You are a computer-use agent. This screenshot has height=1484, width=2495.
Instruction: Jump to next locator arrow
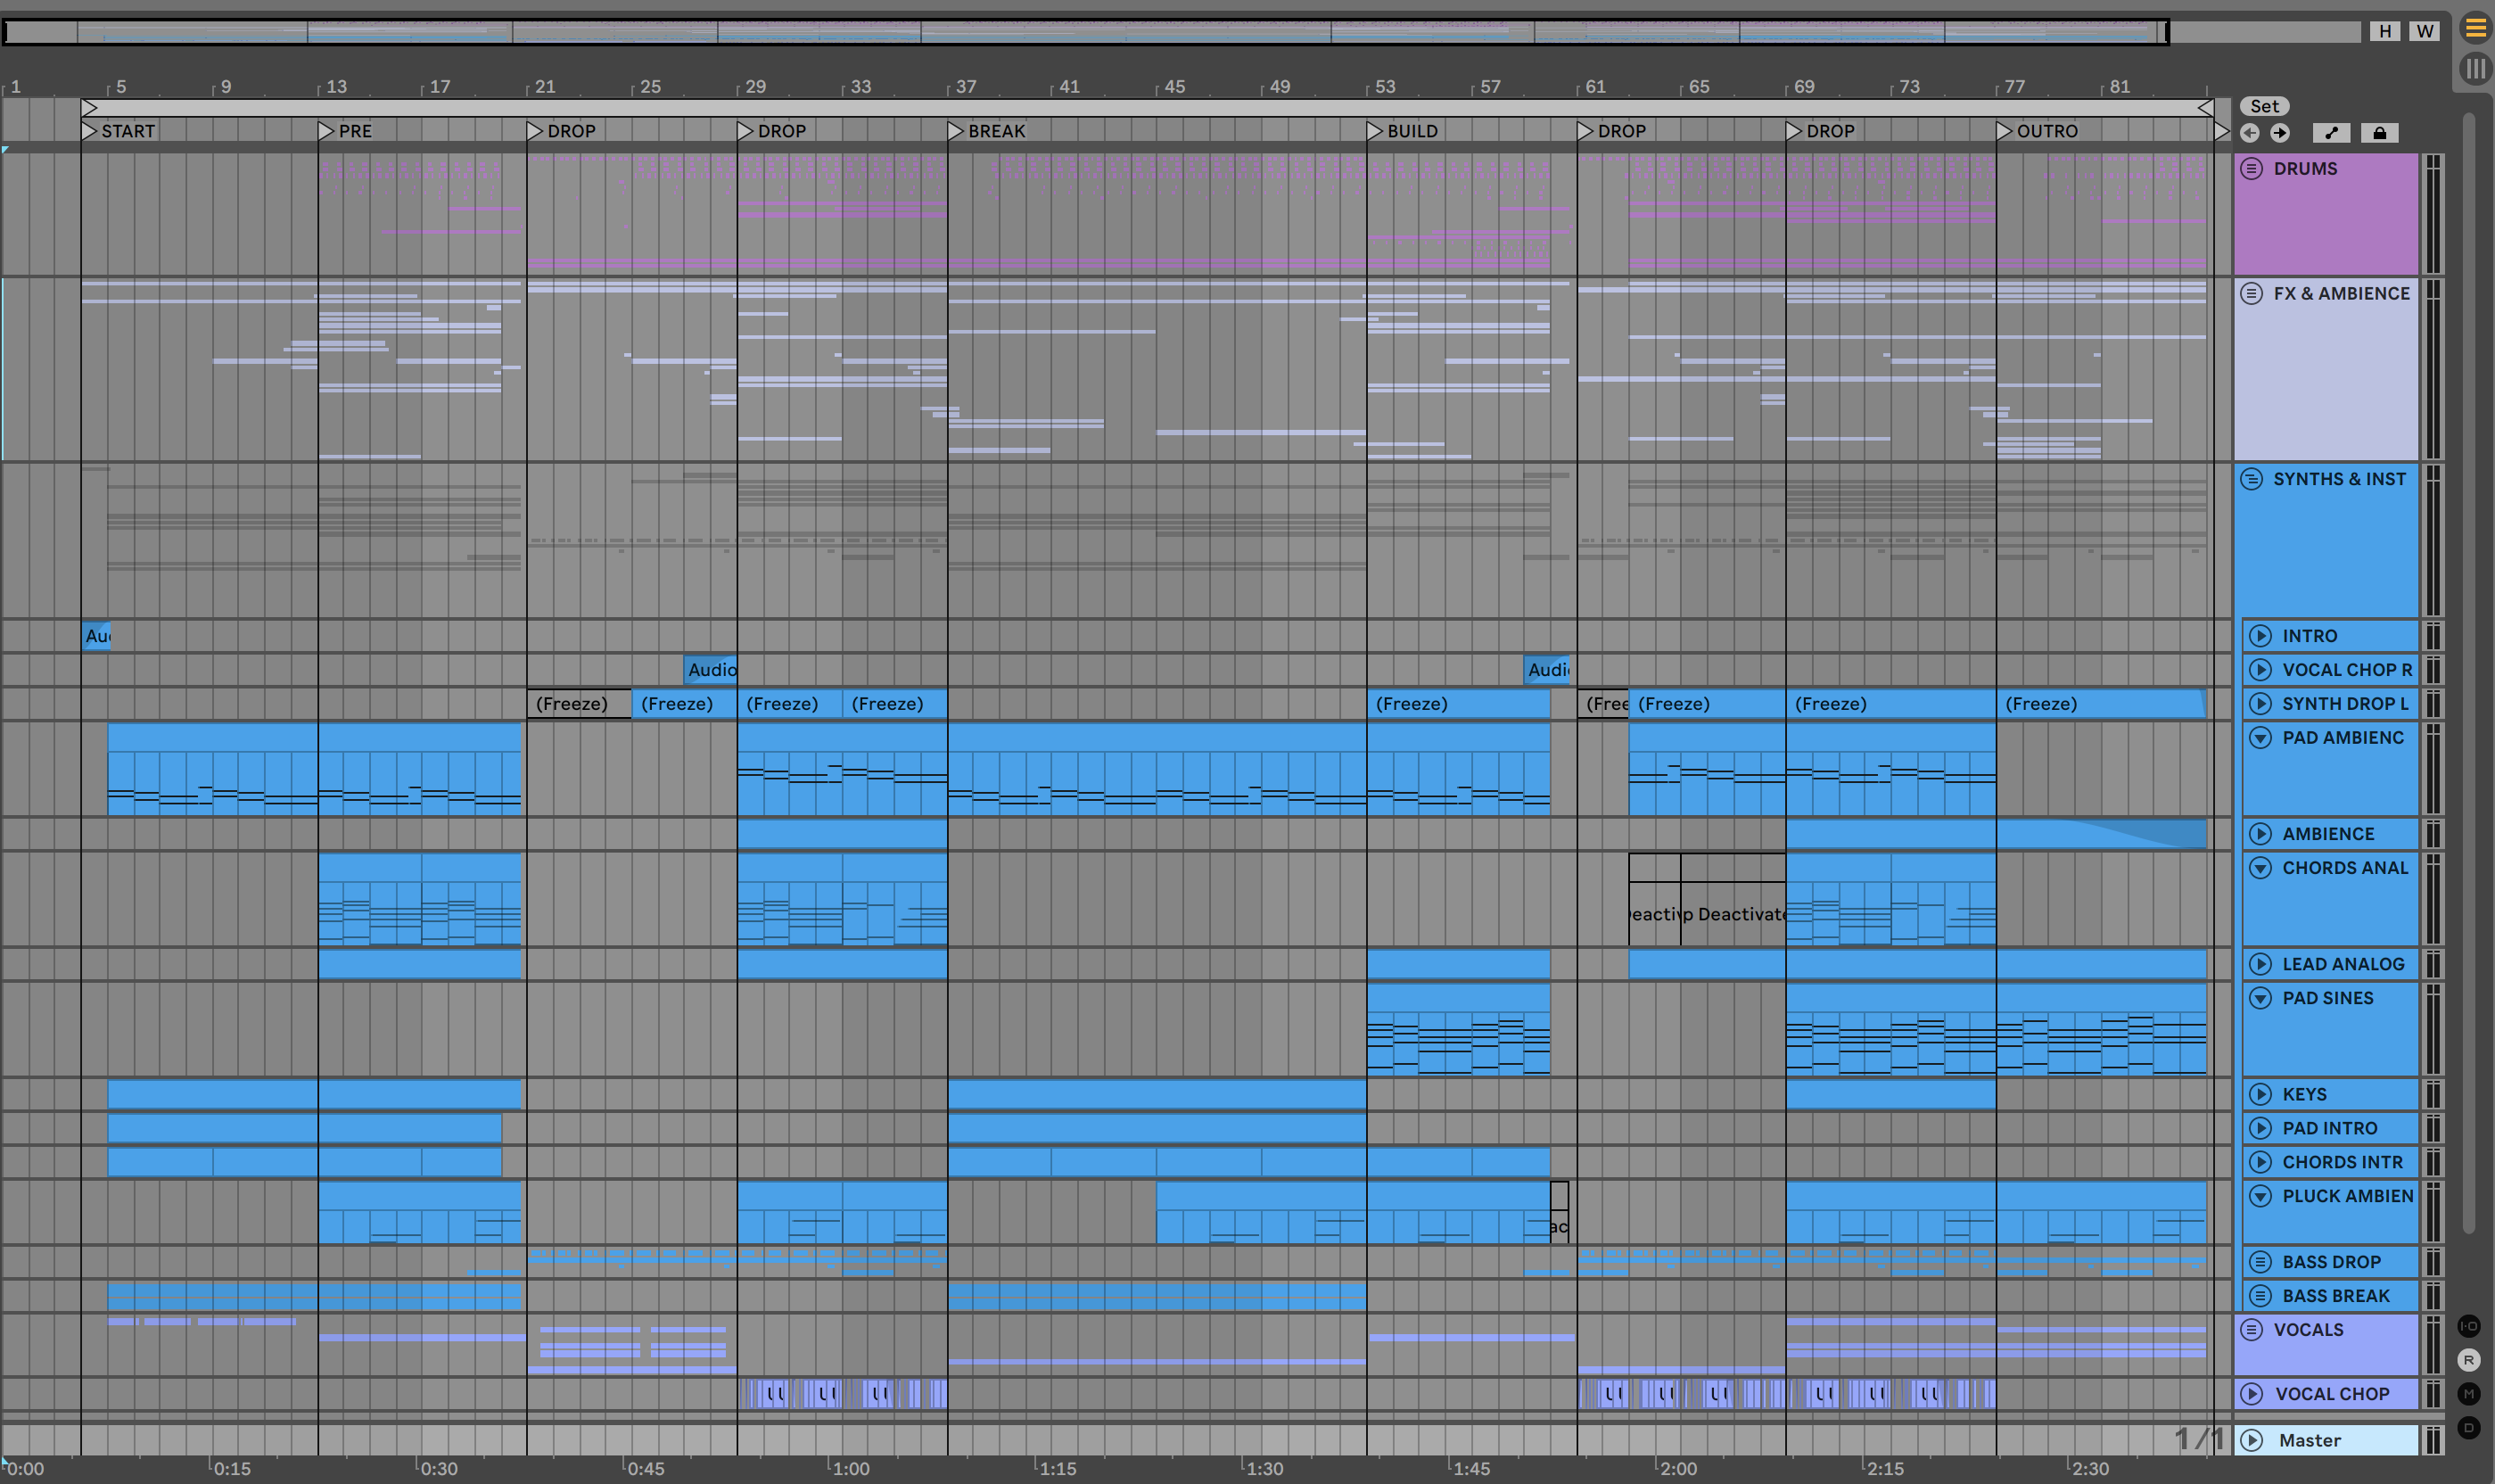[2280, 133]
